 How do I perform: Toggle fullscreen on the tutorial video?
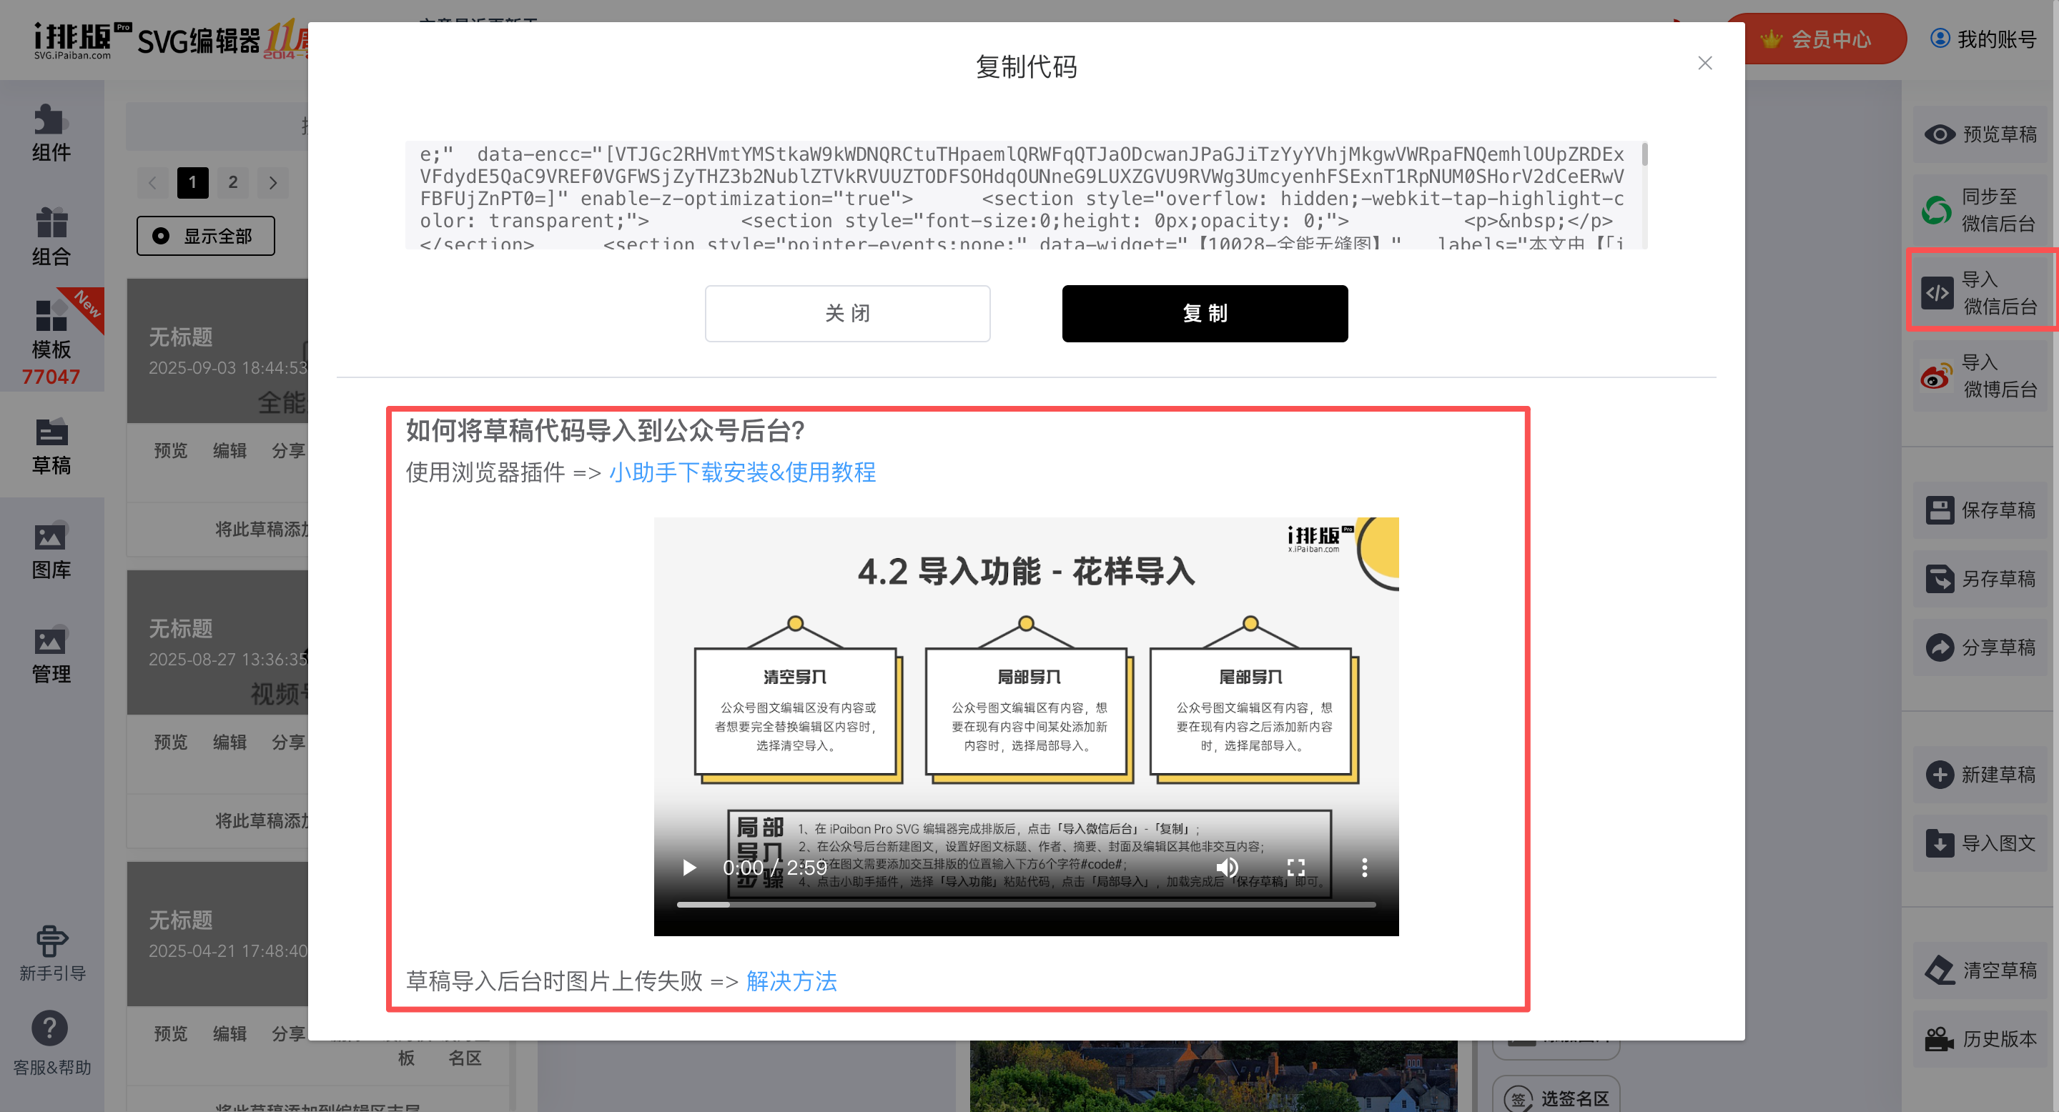[1295, 868]
